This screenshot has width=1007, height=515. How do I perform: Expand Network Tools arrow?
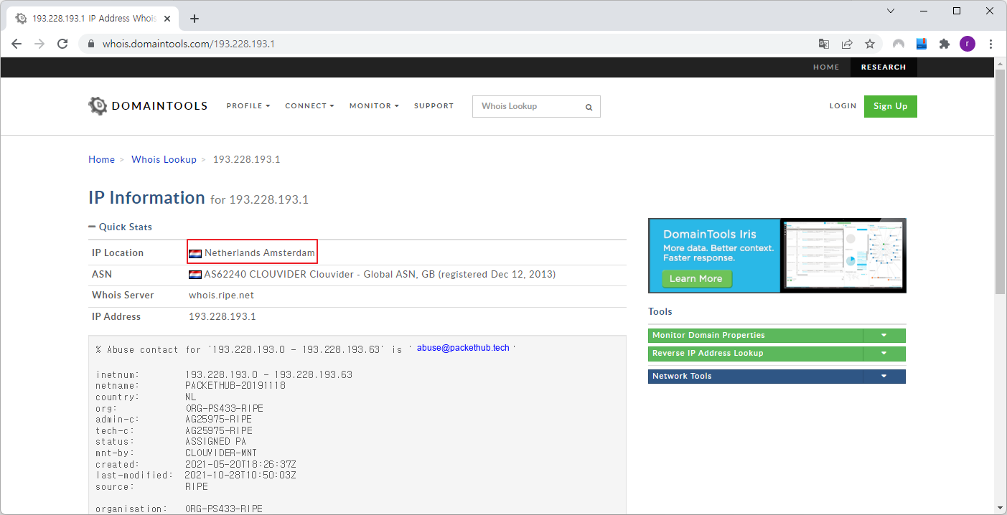(x=884, y=377)
